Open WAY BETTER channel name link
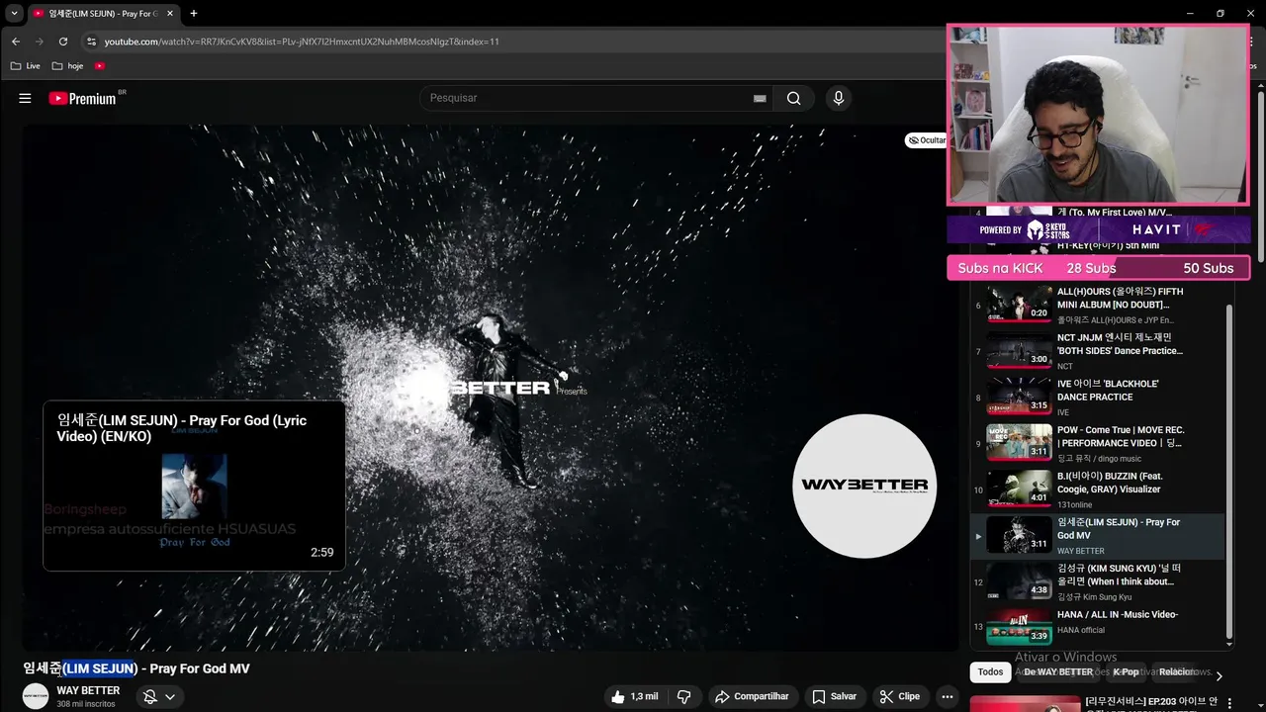1266x712 pixels. click(88, 690)
